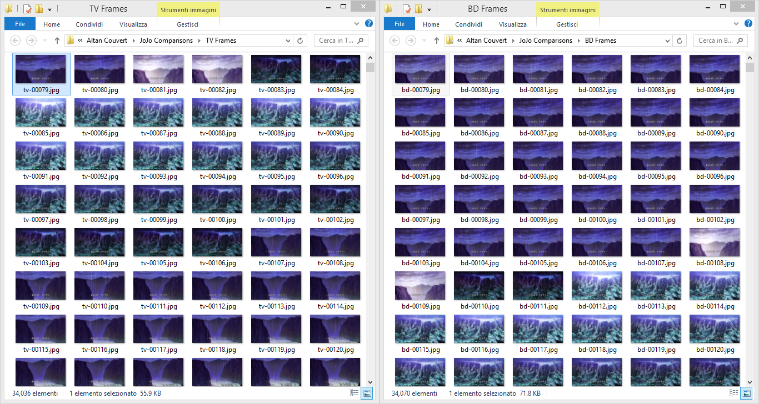
Task: Open address history dropdown in BD Frames
Action: point(667,41)
